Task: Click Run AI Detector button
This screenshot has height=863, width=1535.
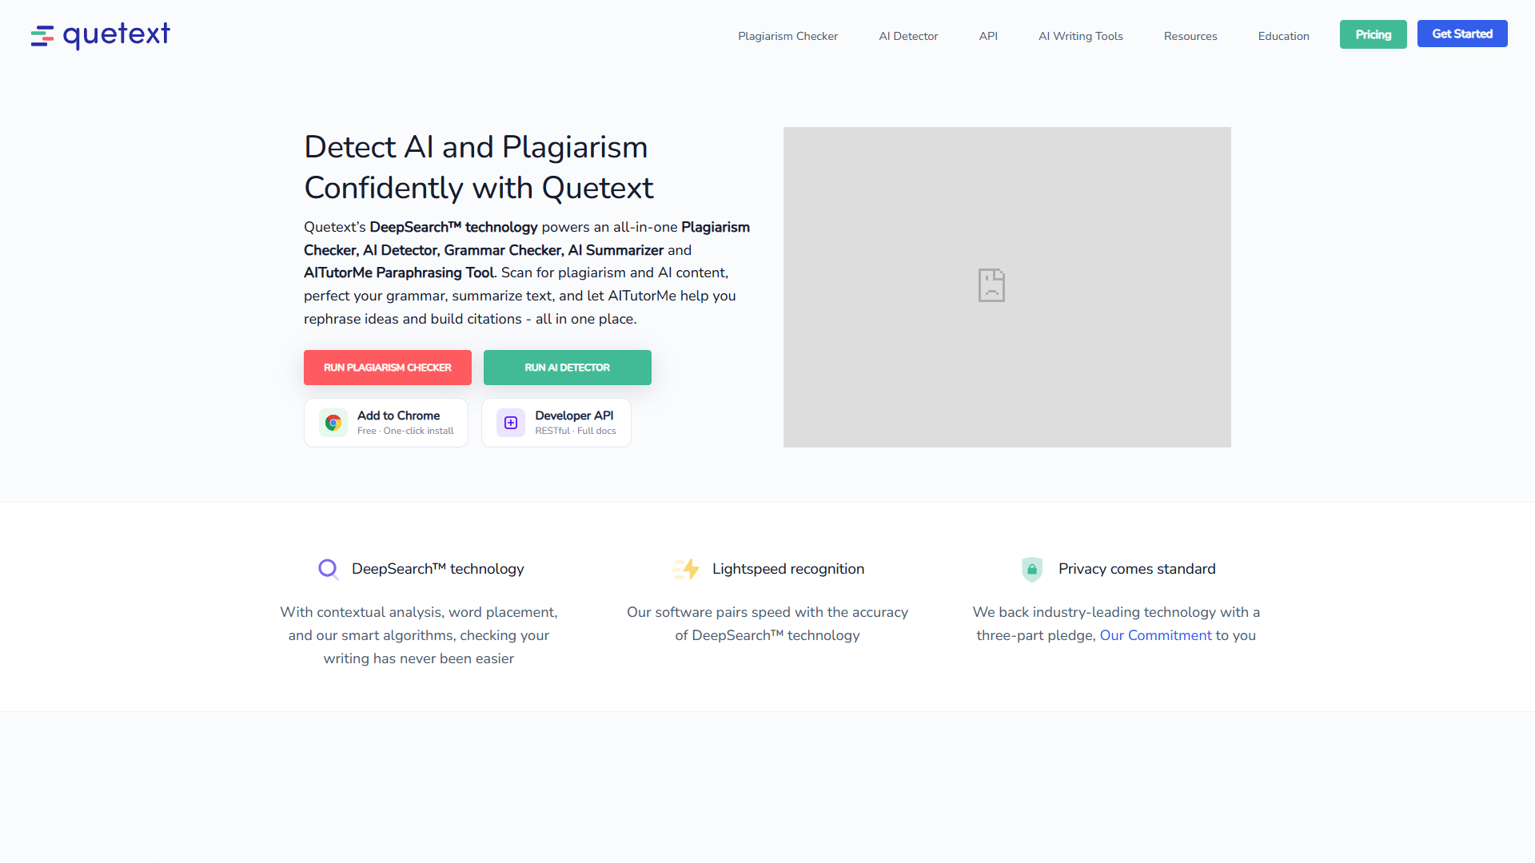Action: pyautogui.click(x=568, y=368)
